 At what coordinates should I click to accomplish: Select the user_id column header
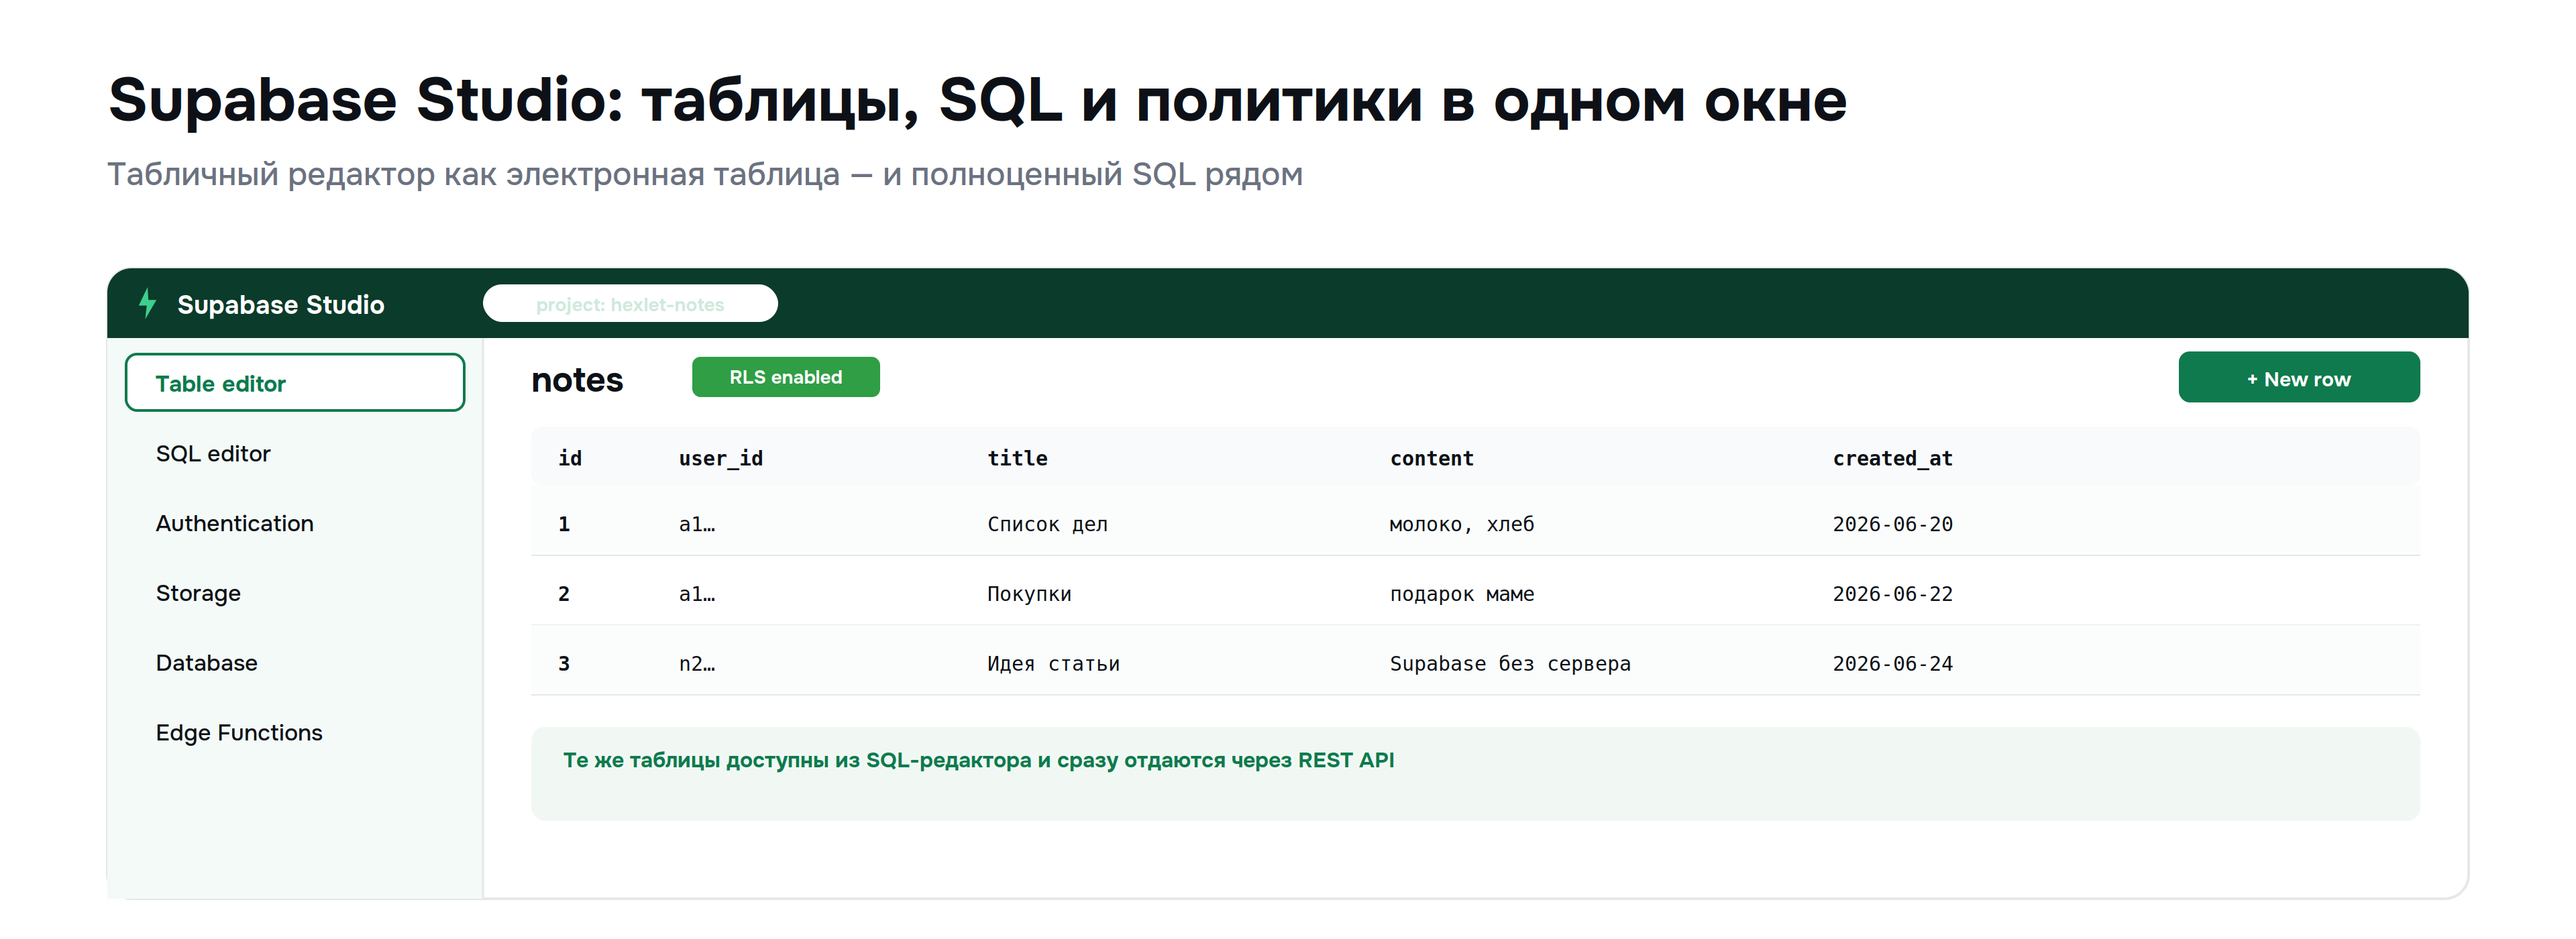721,458
